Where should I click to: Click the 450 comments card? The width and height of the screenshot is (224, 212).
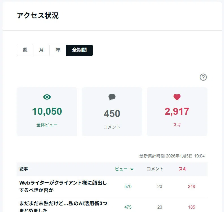[x=112, y=111]
